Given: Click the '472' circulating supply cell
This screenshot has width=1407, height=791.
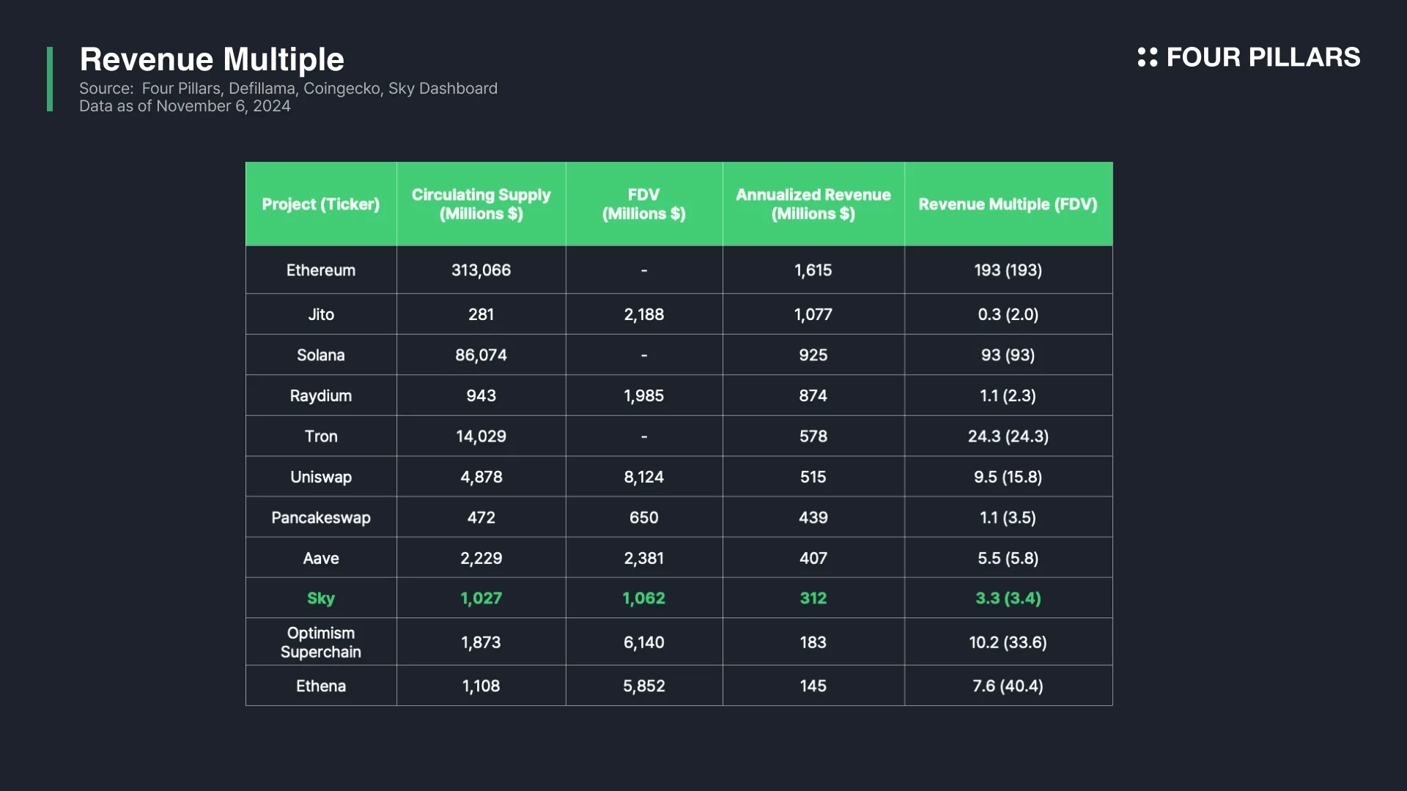Looking at the screenshot, I should click(481, 518).
